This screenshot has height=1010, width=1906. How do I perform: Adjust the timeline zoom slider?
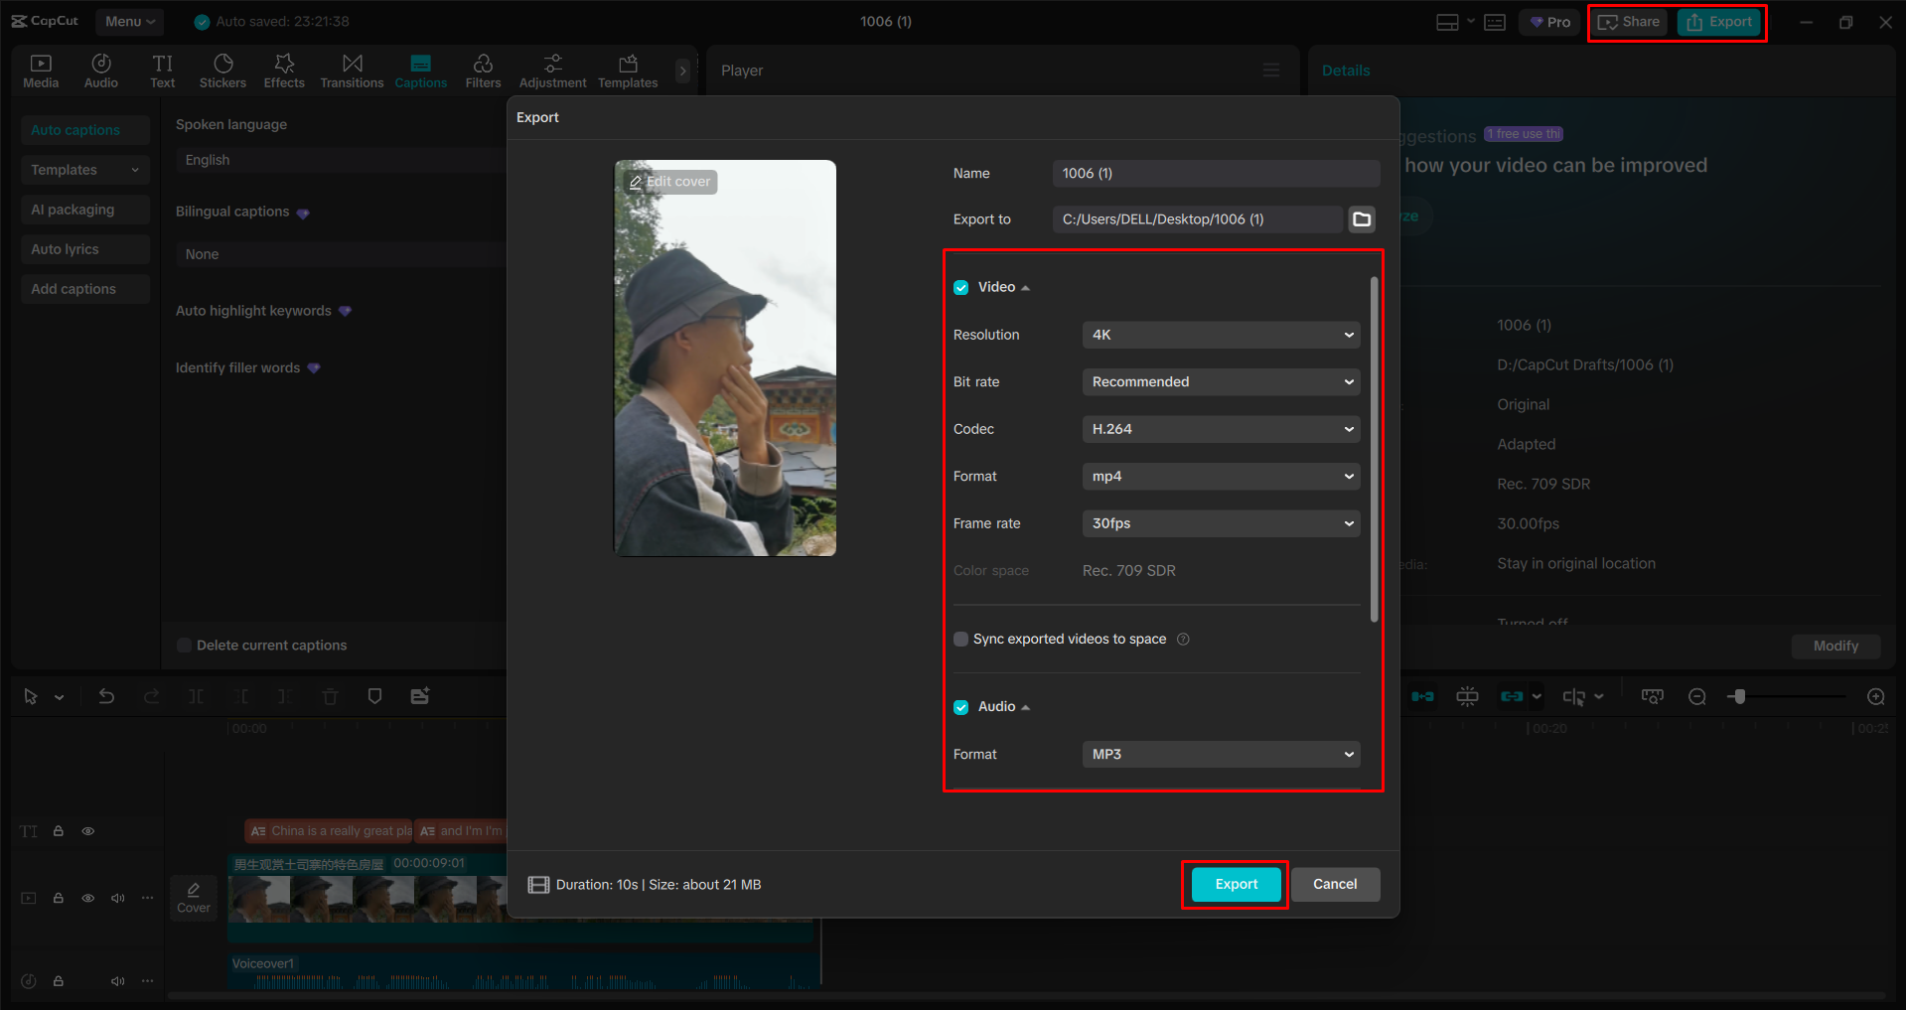point(1738,696)
